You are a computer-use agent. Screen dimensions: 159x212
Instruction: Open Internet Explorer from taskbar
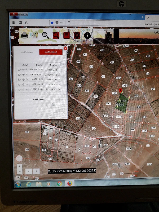pos(28,184)
